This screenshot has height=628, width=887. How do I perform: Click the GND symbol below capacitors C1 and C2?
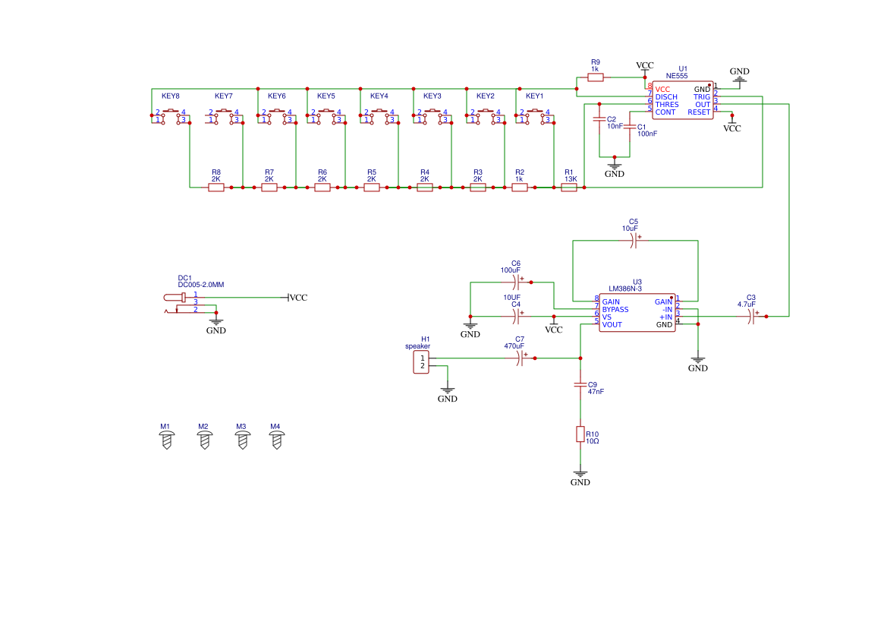click(615, 169)
